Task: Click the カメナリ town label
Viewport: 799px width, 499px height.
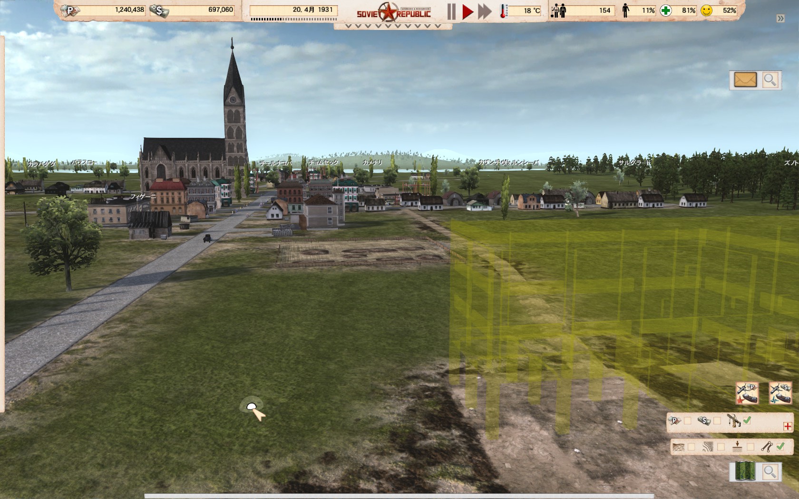Action: pos(372,162)
